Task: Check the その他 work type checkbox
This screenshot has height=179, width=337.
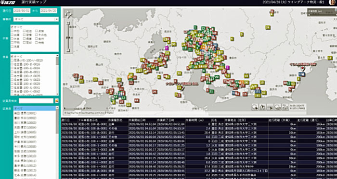Action: [37, 35]
